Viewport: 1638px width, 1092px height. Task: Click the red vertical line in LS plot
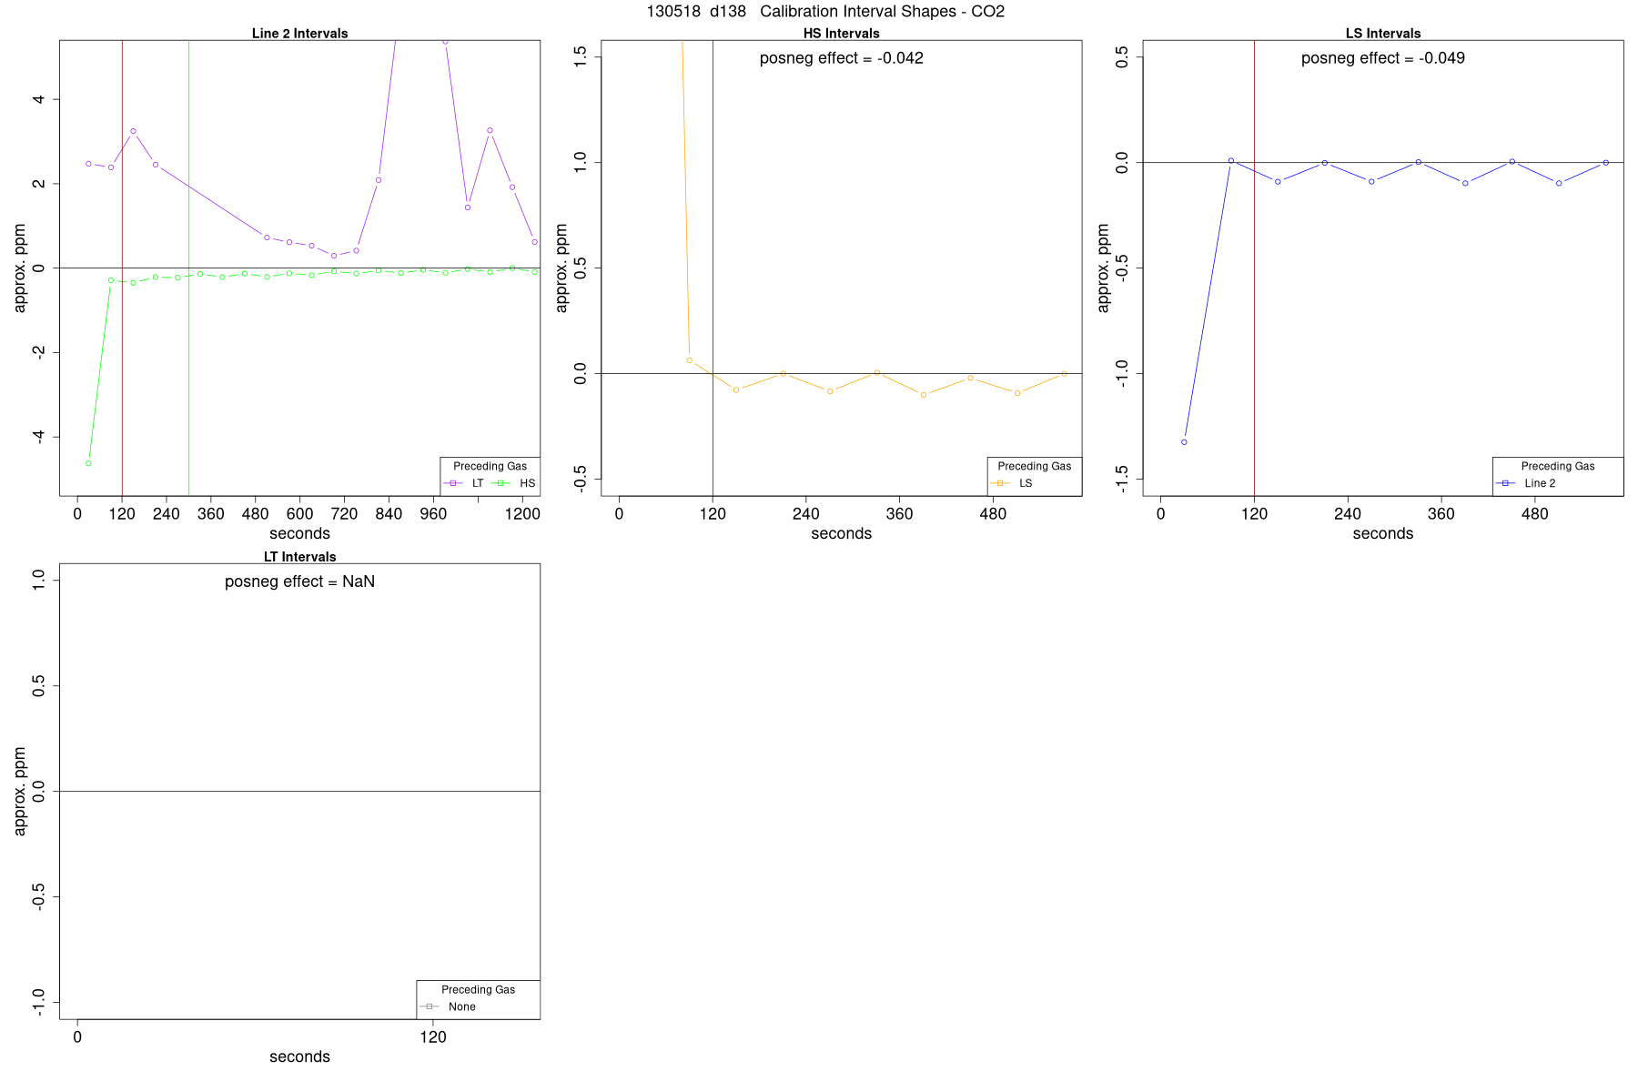1254,268
